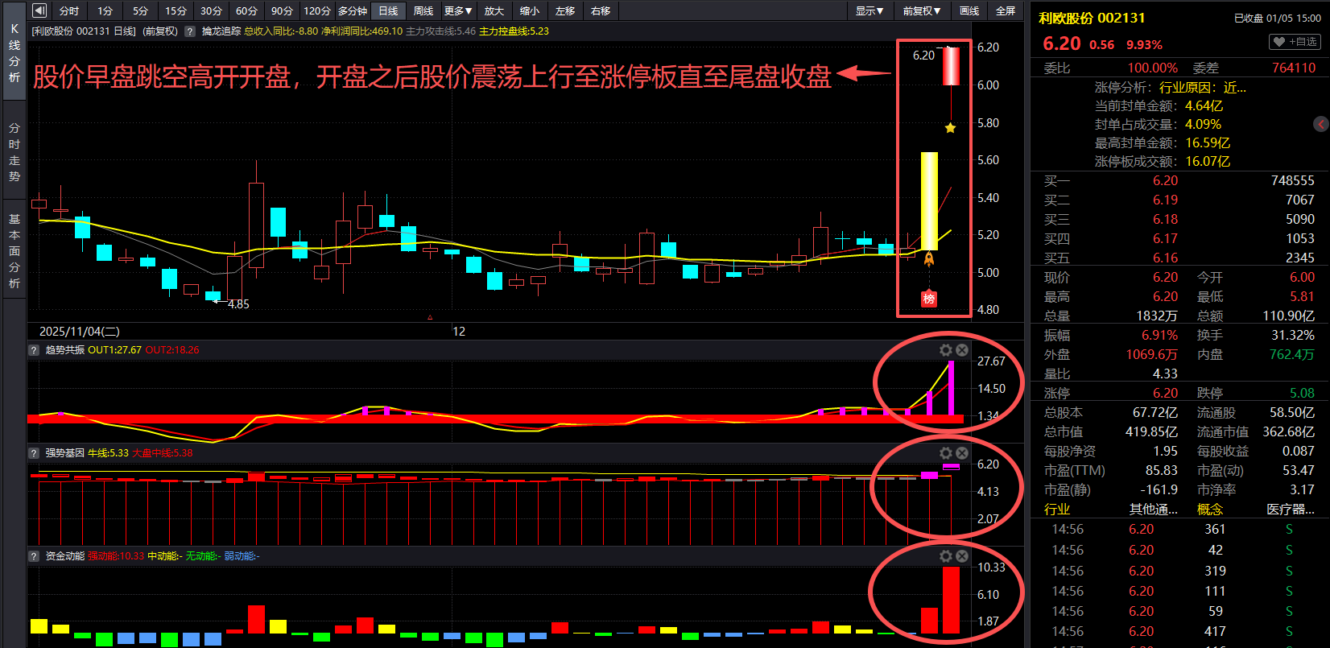Click the 其他通... industry value
The image size is (1330, 648).
(x=1154, y=509)
